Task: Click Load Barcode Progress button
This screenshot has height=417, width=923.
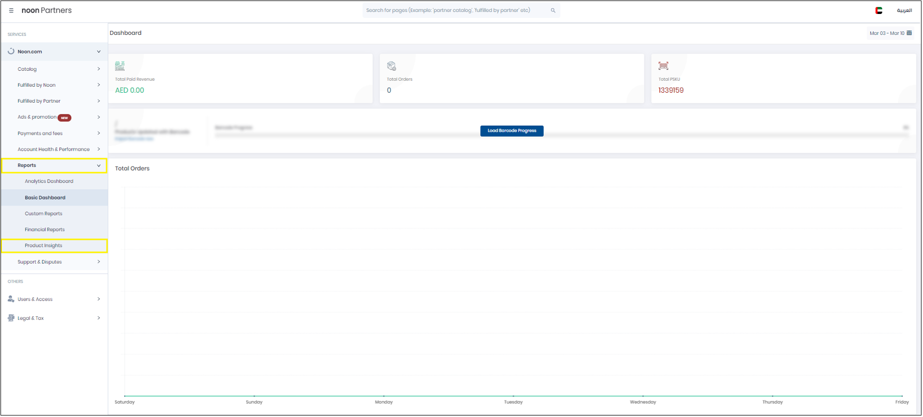Action: pyautogui.click(x=511, y=131)
